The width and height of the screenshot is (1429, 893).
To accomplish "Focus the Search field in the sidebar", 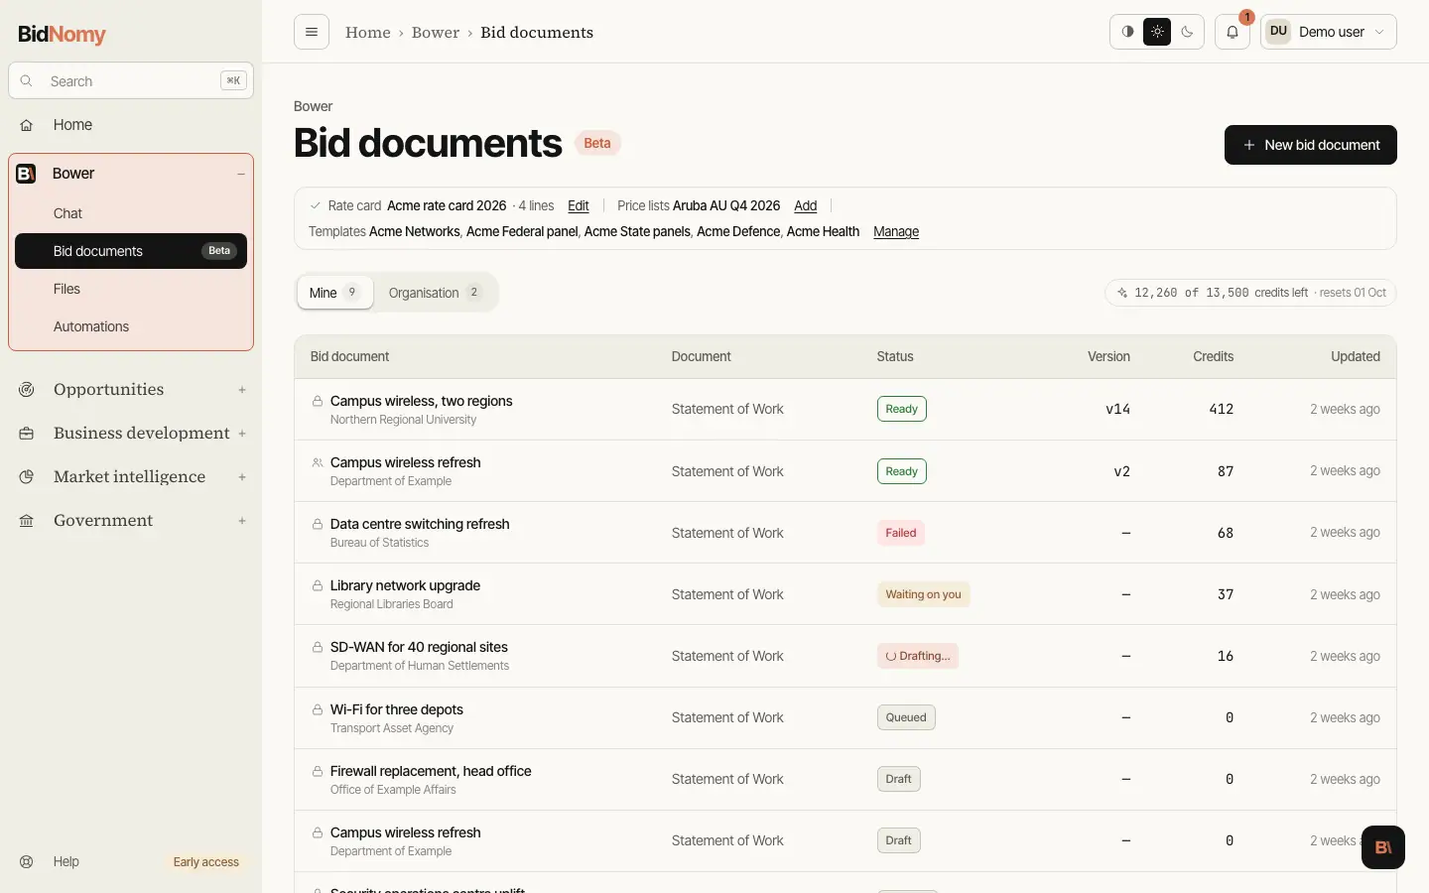I will point(131,81).
